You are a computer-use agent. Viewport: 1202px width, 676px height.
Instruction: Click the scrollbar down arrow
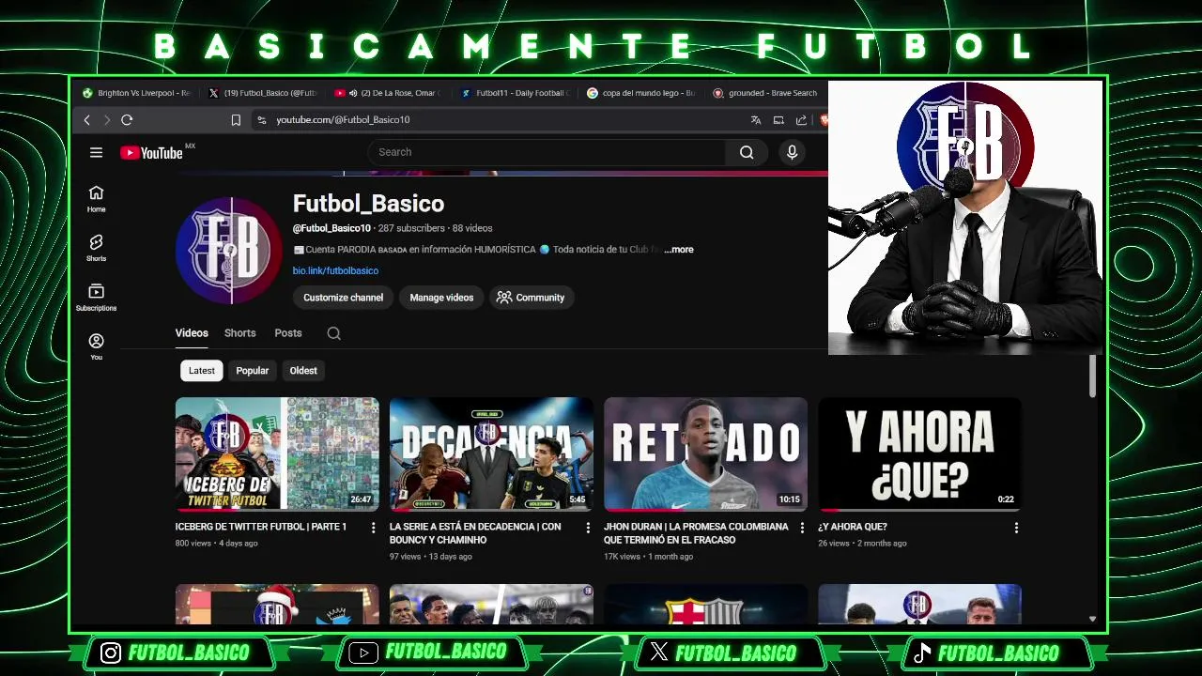coord(1092,619)
